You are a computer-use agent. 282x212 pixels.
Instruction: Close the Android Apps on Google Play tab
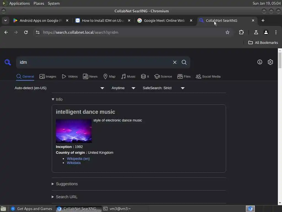pyautogui.click(x=67, y=20)
